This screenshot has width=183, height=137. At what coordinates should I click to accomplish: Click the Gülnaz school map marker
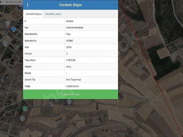click(x=8, y=23)
